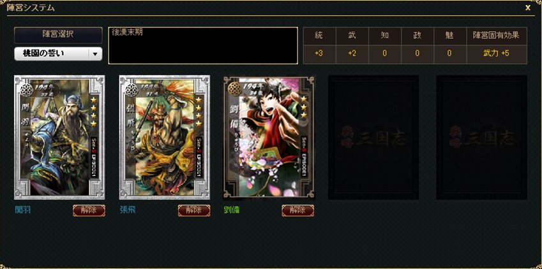Click the 陣営選択 header button
This screenshot has width=542, height=269.
coord(58,35)
